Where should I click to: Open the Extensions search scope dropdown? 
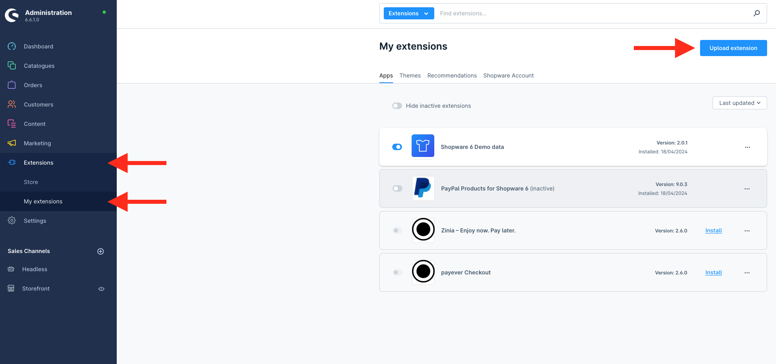tap(409, 13)
